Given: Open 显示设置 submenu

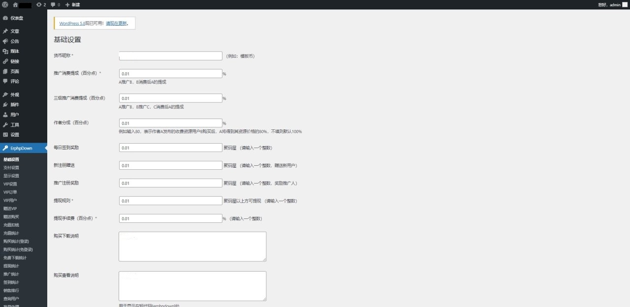Looking at the screenshot, I should [x=11, y=176].
